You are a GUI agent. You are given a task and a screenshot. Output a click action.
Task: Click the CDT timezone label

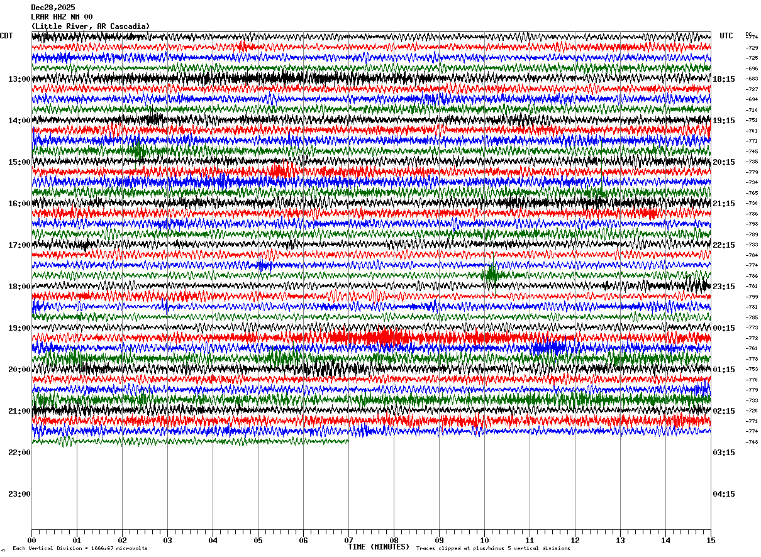click(x=6, y=36)
